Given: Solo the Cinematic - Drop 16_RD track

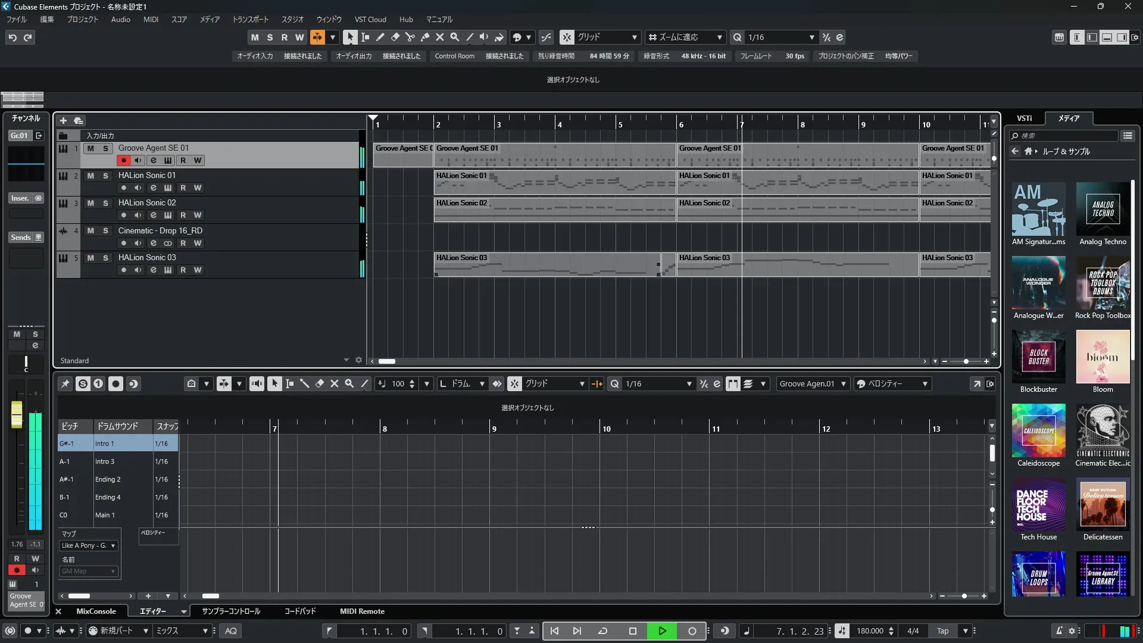Looking at the screenshot, I should (x=105, y=230).
